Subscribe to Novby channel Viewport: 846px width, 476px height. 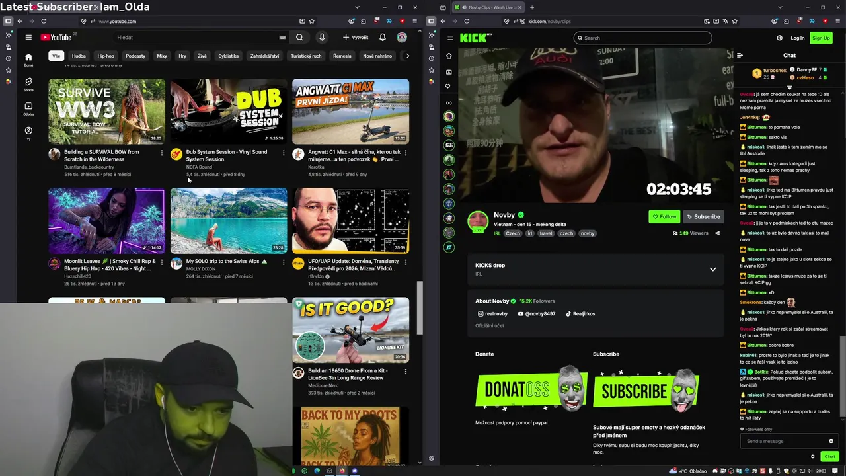pos(703,216)
